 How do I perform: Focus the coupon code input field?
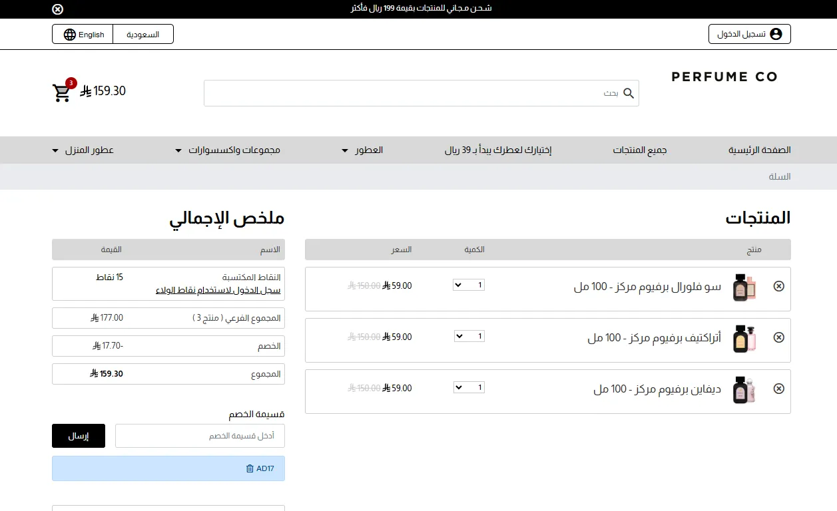(200, 436)
